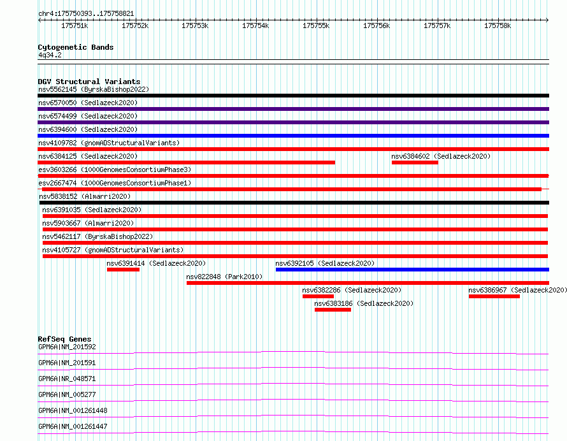Click the nsv6394600 (Sedlazeck2020) label
This screenshot has width=567, height=441.
(88, 129)
